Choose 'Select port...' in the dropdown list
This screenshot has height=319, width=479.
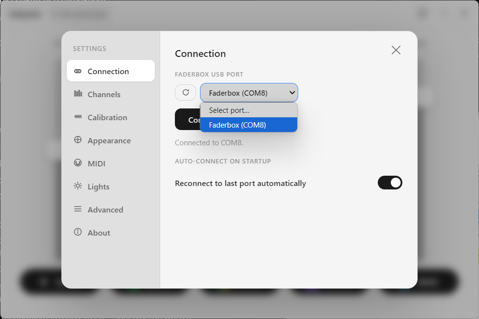point(249,110)
